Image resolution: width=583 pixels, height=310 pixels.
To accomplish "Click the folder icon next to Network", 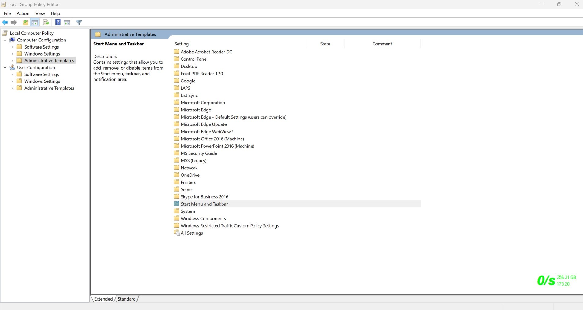I will coord(176,168).
